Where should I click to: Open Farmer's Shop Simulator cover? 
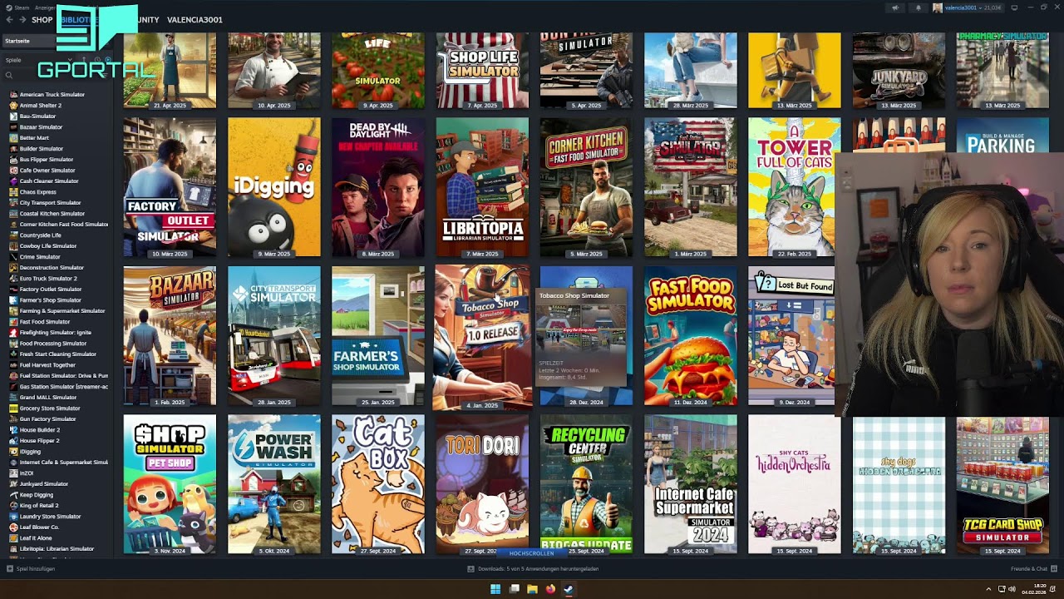(x=378, y=336)
